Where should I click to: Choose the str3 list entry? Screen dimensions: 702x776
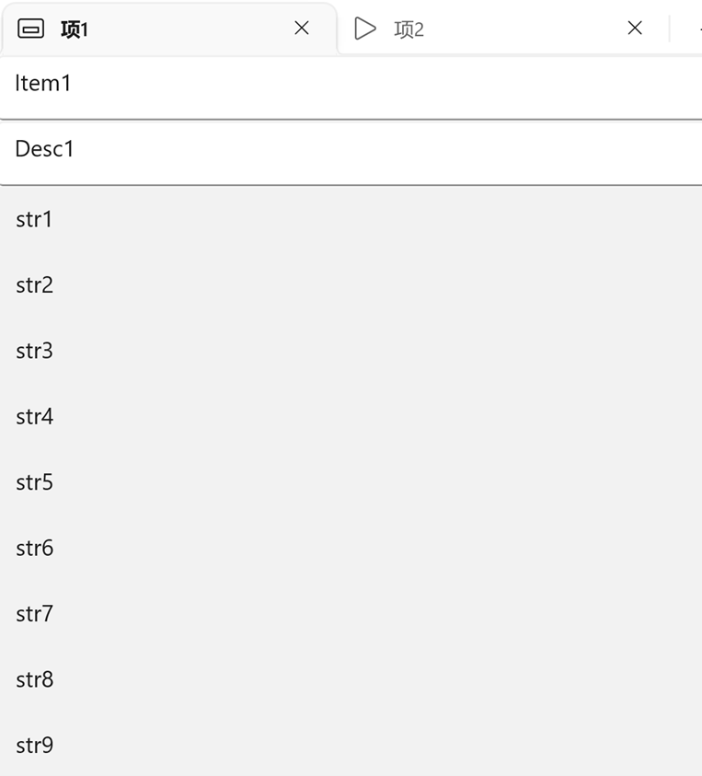point(351,351)
